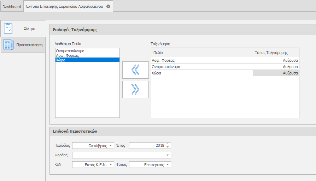Click the Προεπισκόπηση document icon
The height and width of the screenshot is (181, 316).
(x=8, y=45)
